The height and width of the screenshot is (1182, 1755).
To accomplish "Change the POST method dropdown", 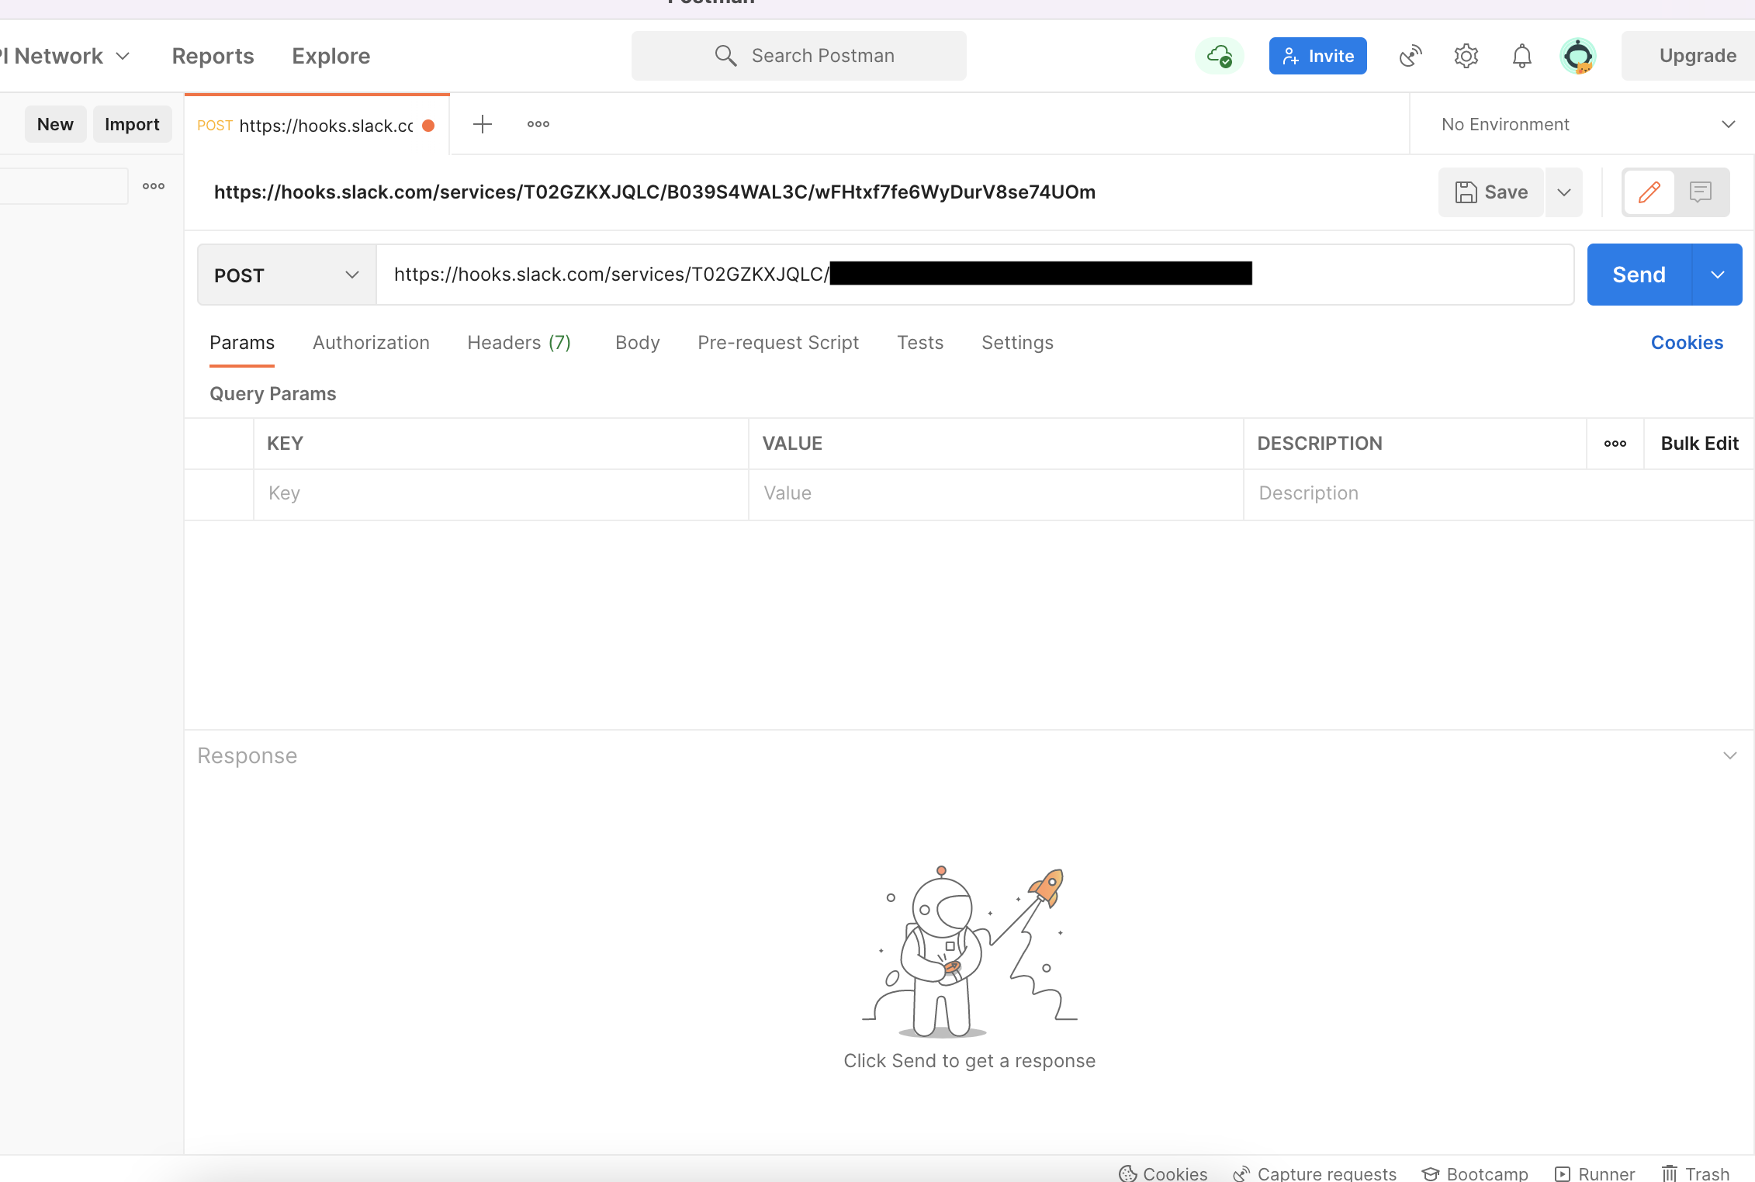I will pos(287,275).
